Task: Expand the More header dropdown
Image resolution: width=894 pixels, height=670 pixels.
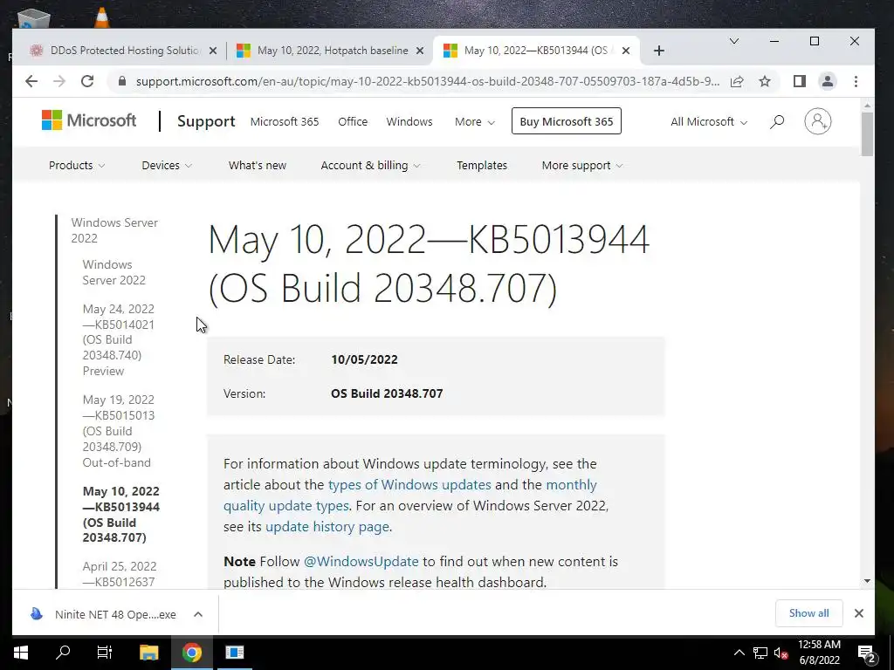Action: coord(474,122)
